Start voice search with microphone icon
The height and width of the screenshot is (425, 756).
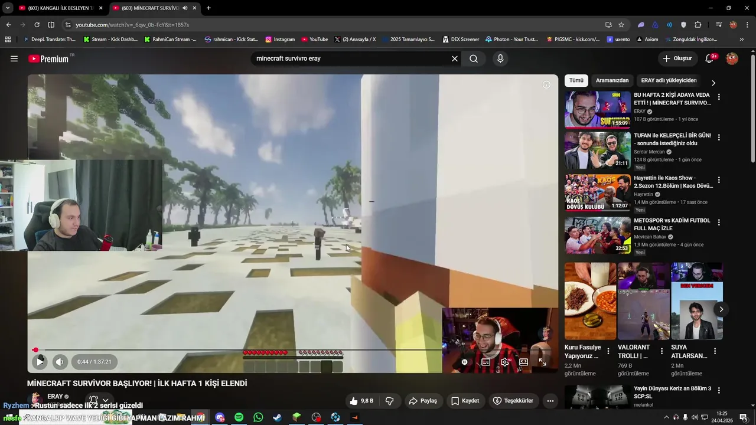pos(500,58)
